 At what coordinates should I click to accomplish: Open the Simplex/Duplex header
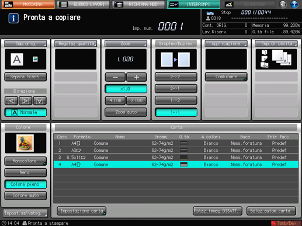click(176, 44)
